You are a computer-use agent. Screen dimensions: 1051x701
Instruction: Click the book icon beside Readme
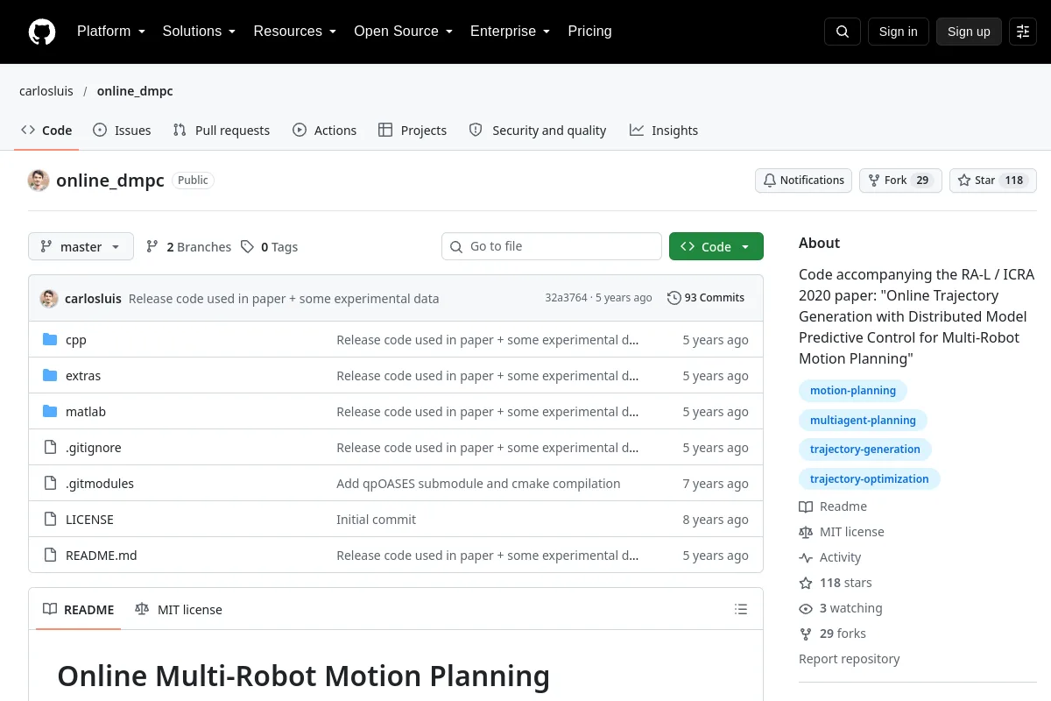806,506
